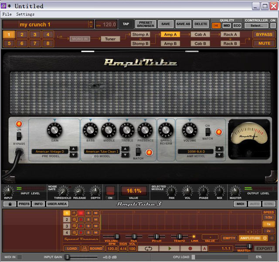
Task: Click the EQ match orange indicator light
Action: (x=149, y=153)
